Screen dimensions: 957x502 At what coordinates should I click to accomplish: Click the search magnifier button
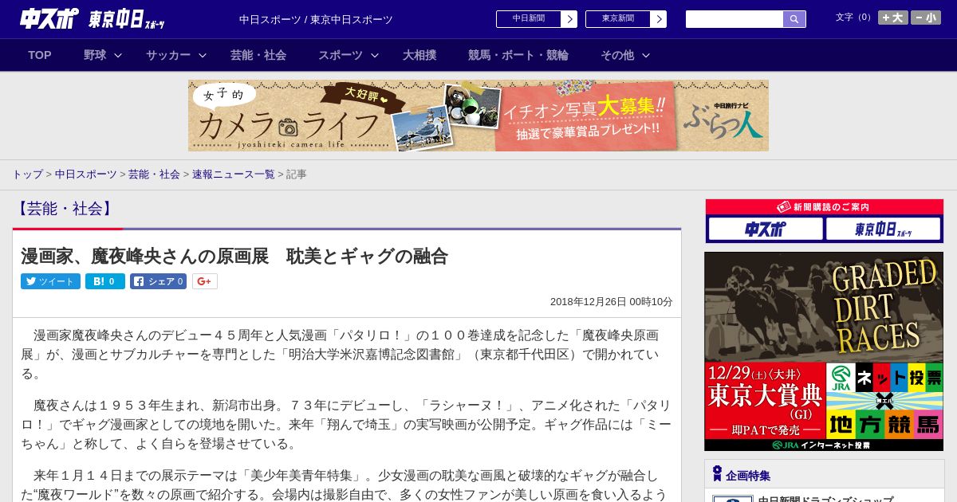[794, 19]
